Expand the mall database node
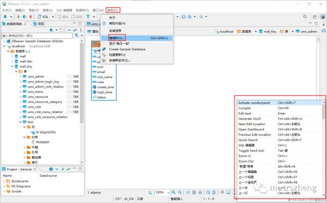327x203 pixels. (12, 56)
